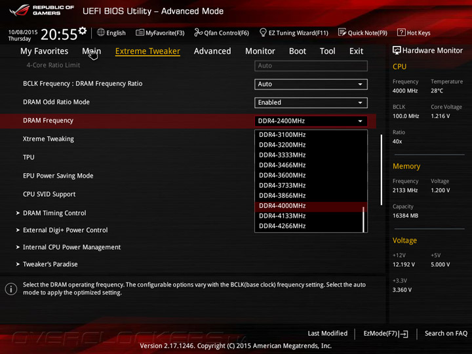
Task: Click the +12V reading 12.192 V
Action: tap(403, 265)
